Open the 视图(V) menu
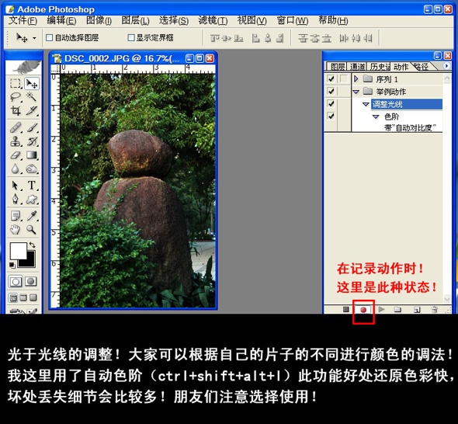This screenshot has height=424, width=458. point(252,21)
